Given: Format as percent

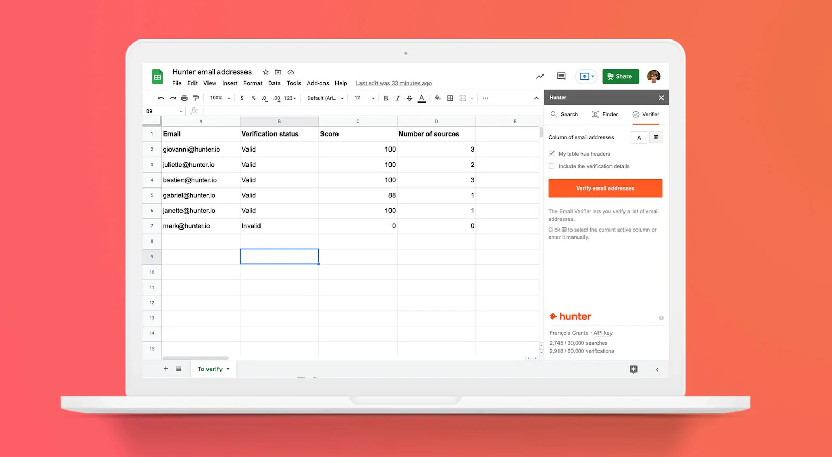Looking at the screenshot, I should [253, 98].
